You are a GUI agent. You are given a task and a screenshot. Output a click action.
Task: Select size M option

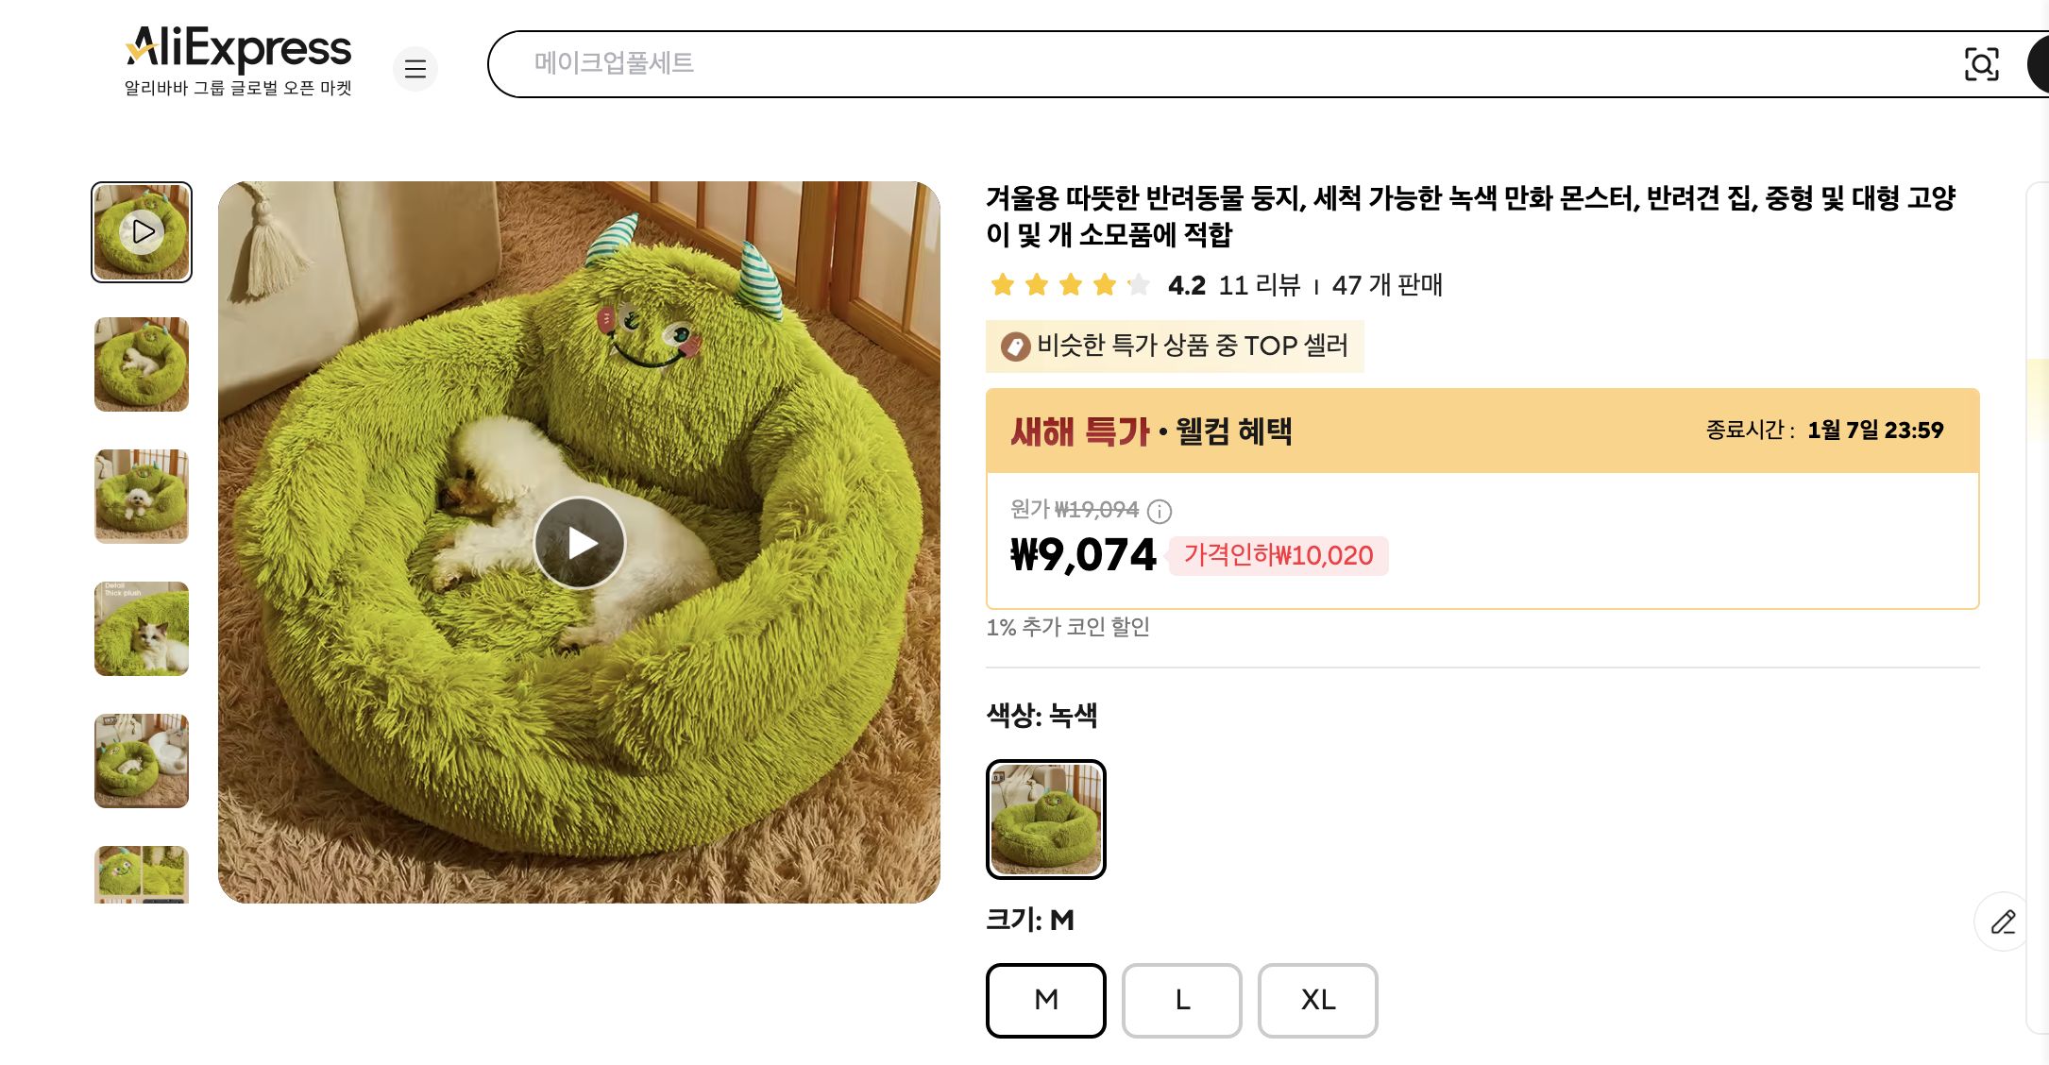pos(1045,1001)
